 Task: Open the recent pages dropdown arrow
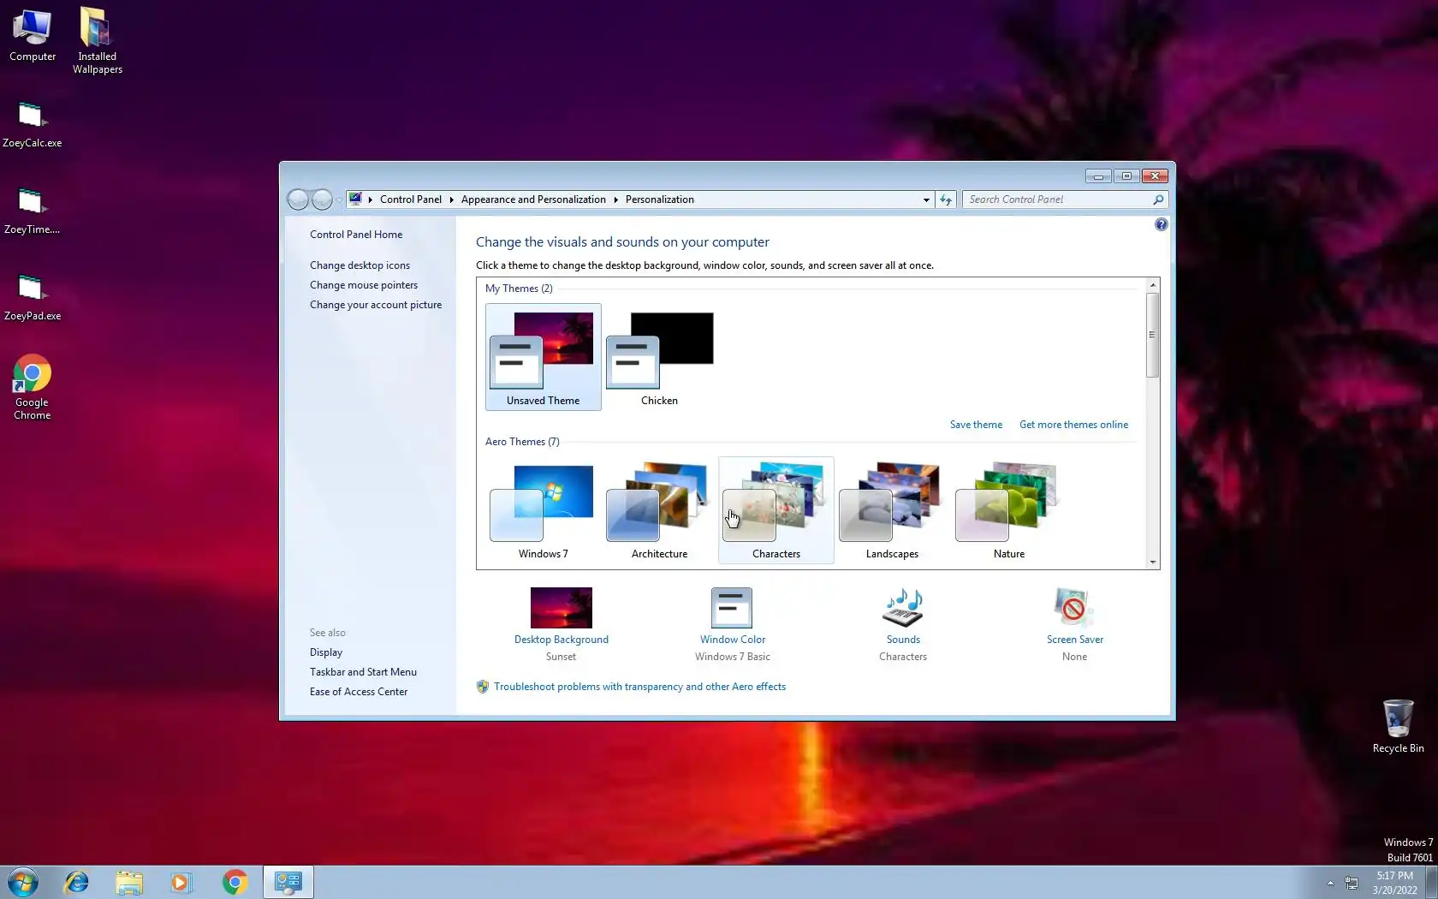[339, 200]
